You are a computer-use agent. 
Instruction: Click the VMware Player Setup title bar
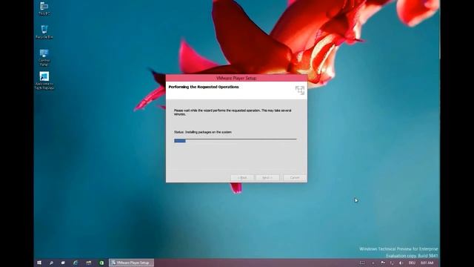[236, 78]
